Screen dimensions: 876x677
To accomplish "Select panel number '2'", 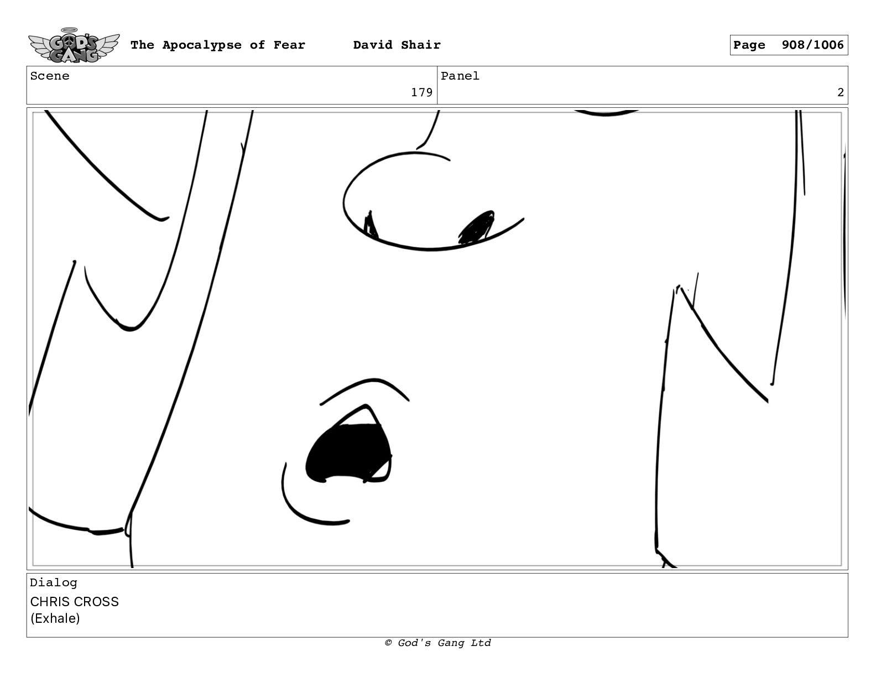I will coord(841,92).
